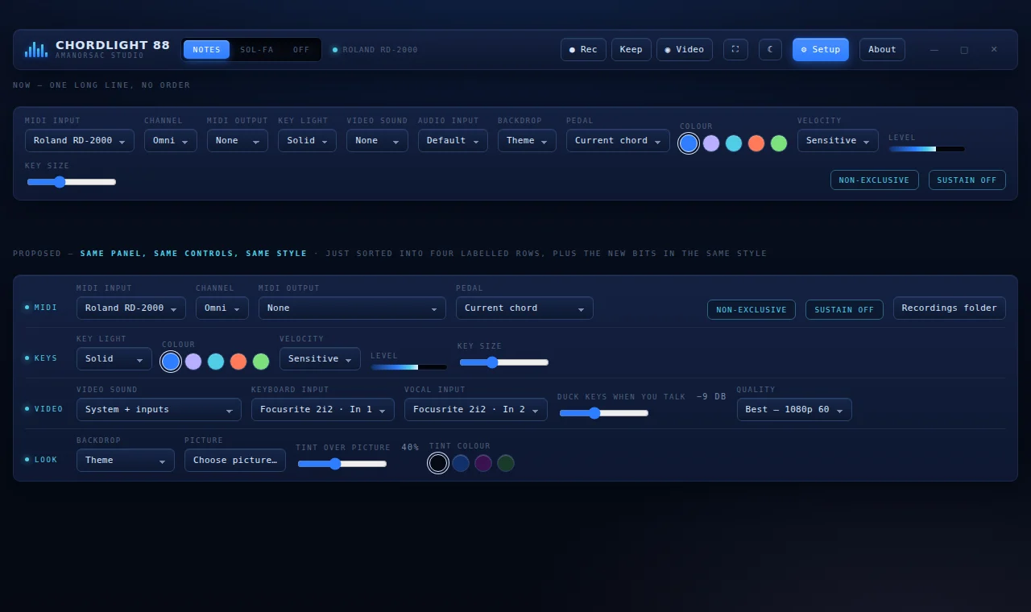
Task: Click the Keep button
Action: 631,50
